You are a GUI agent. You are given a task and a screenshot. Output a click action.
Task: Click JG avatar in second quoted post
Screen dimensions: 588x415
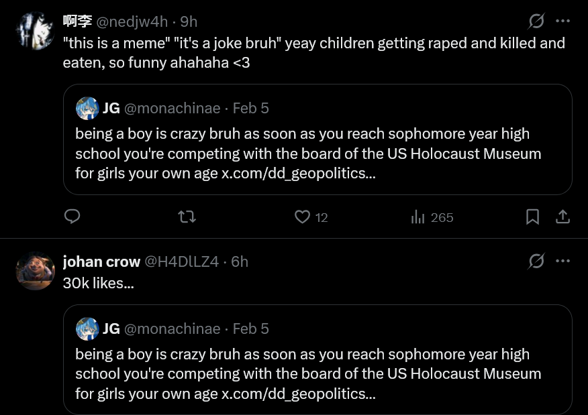[87, 329]
